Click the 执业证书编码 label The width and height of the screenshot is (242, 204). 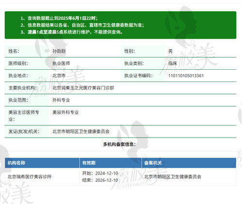pos(138,76)
